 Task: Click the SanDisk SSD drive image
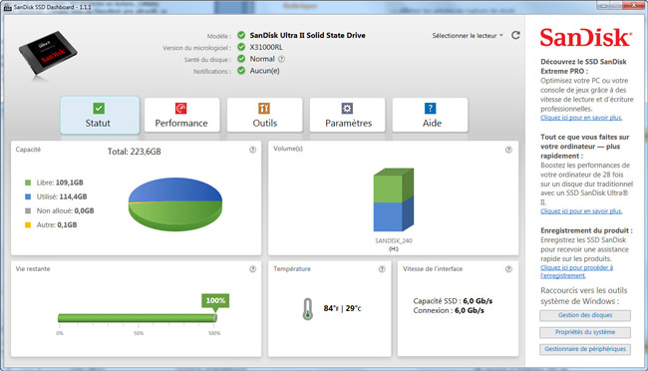48,53
